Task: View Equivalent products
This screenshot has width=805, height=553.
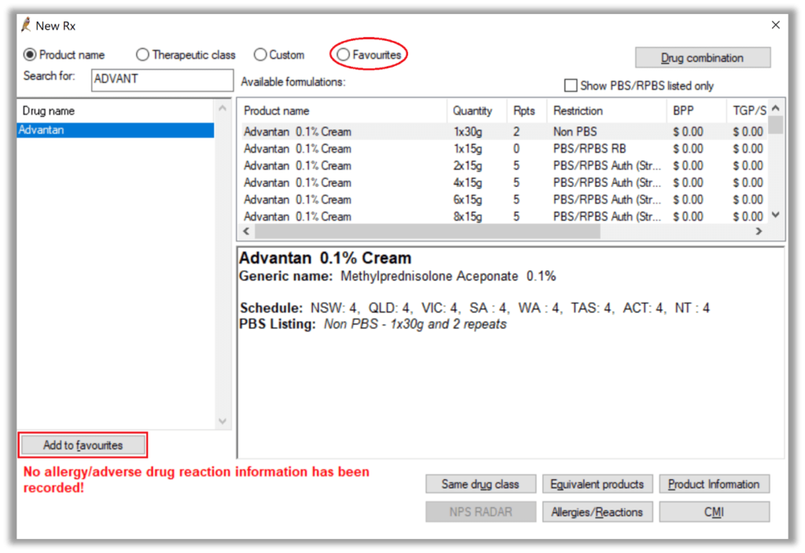Action: (597, 484)
